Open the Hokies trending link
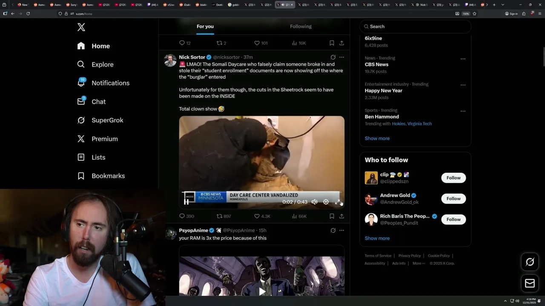 point(399,124)
